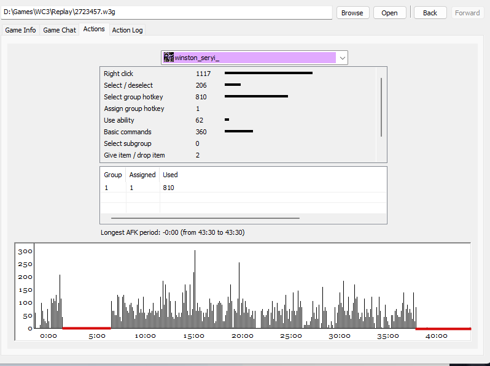Click the Use ability count 62

coord(200,120)
